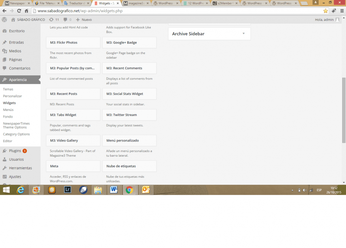Viewport: 346px width, 248px height.
Task: Expand the M3: Social Stats Widget
Action: (x=129, y=94)
